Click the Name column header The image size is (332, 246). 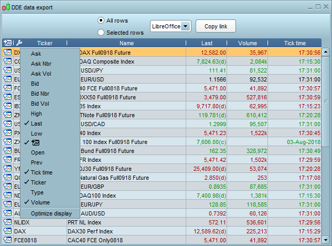point(126,43)
